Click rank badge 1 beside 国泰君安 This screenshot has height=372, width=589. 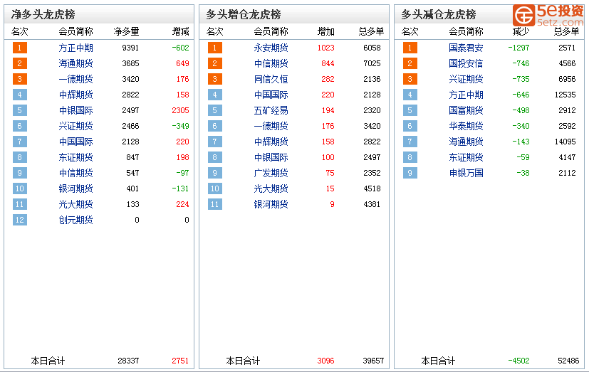[x=410, y=48]
